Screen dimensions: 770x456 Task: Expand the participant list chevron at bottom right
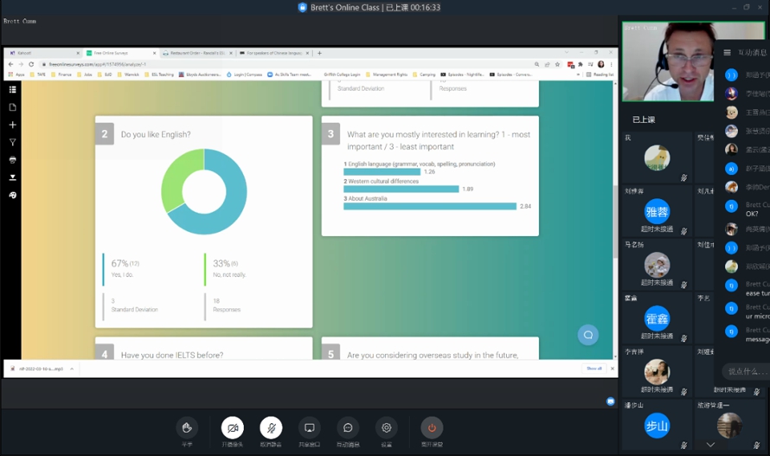pos(710,445)
